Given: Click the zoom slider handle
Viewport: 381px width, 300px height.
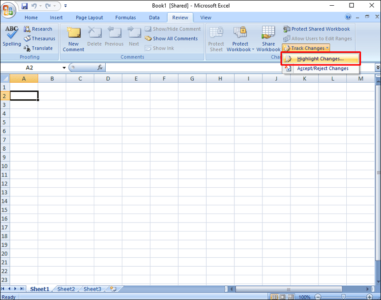Looking at the screenshot, I should coord(343,297).
